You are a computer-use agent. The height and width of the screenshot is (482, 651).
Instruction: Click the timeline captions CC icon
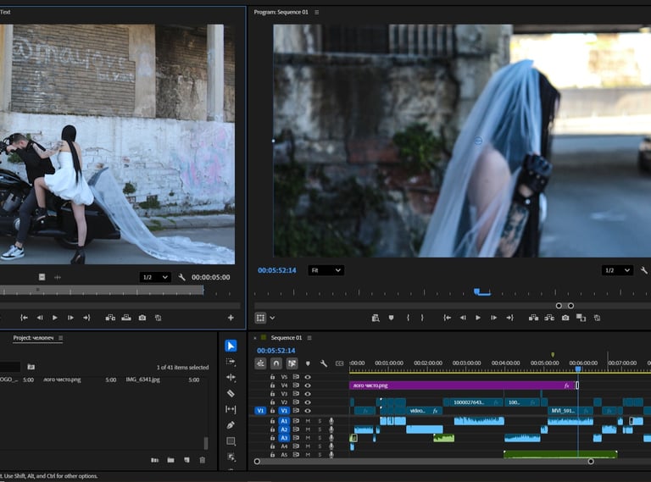(x=340, y=363)
